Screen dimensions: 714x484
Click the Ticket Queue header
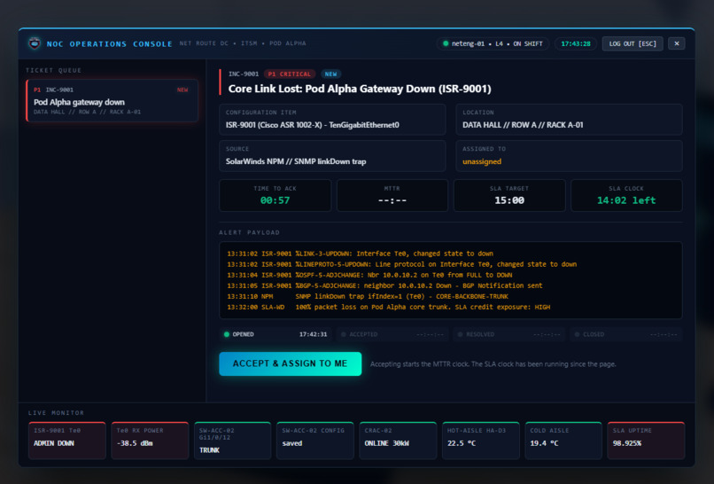pos(54,70)
